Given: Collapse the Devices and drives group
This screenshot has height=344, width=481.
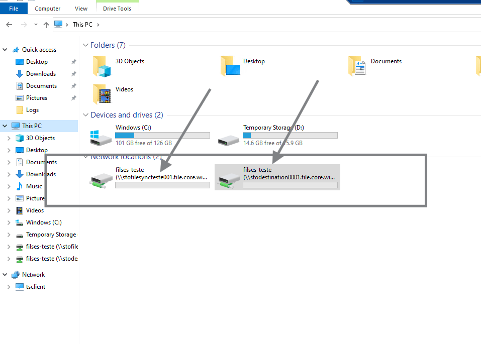Looking at the screenshot, I should (85, 115).
